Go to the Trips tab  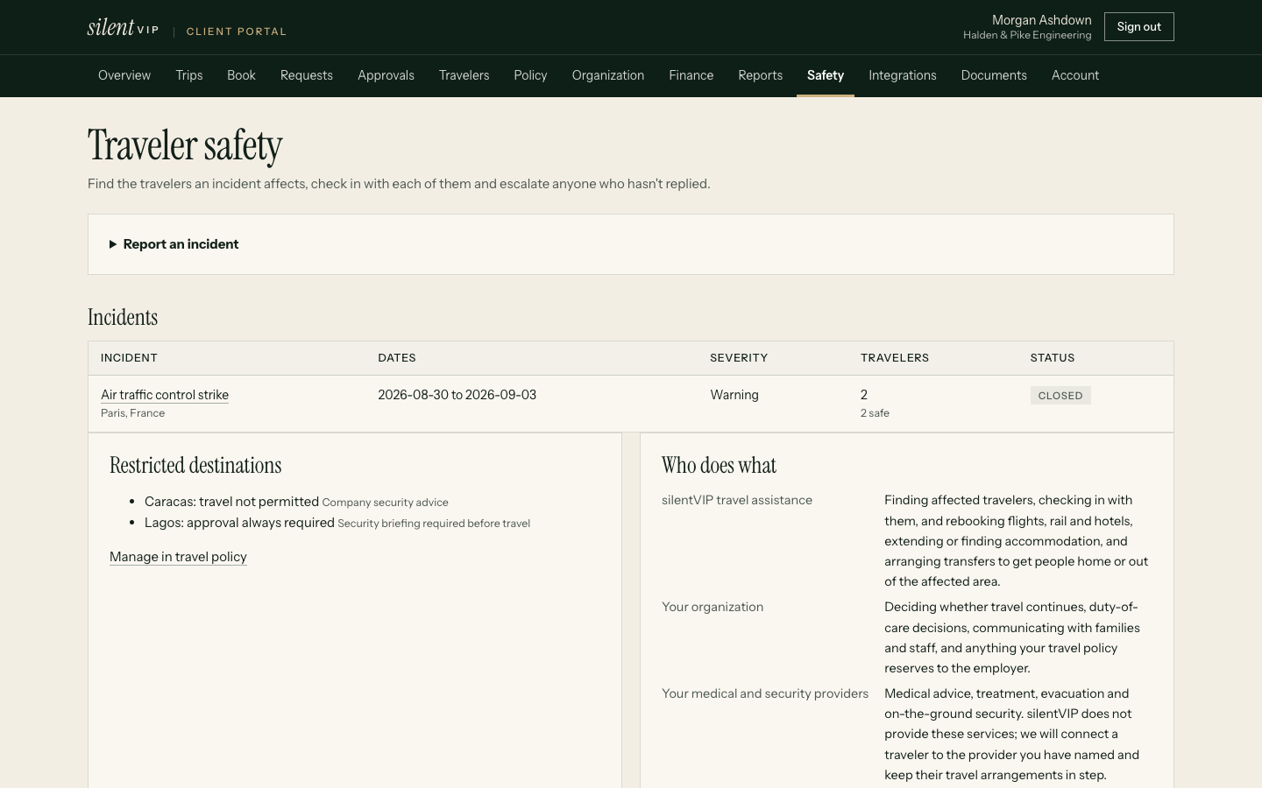[x=189, y=75]
